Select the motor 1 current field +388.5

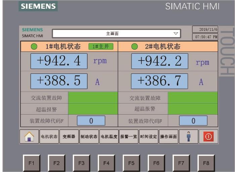pos(59,81)
